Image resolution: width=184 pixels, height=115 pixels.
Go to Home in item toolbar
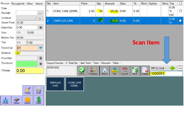click(104, 71)
